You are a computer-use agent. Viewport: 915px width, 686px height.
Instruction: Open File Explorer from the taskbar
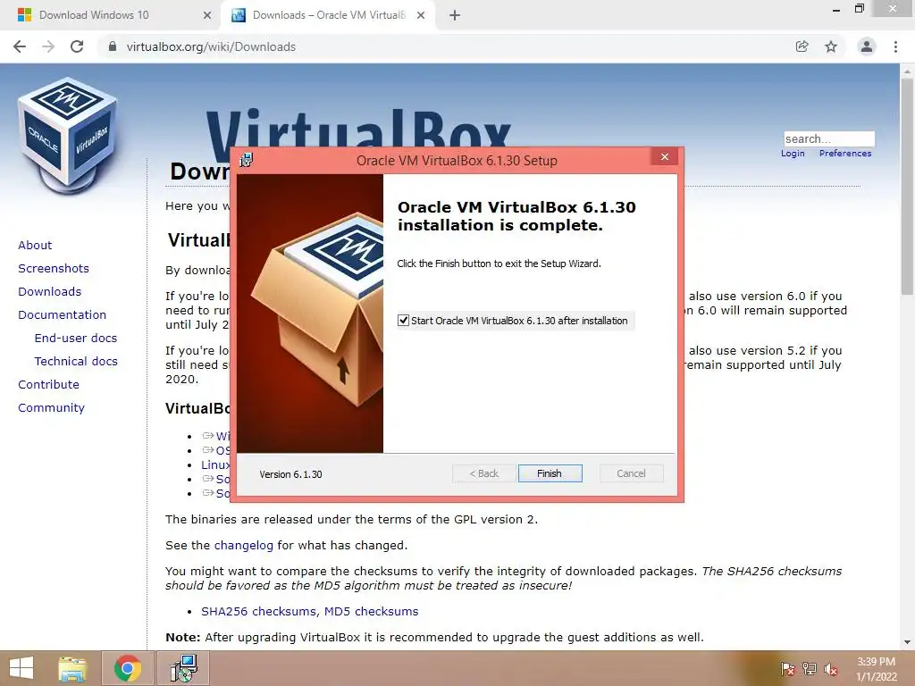click(x=72, y=668)
